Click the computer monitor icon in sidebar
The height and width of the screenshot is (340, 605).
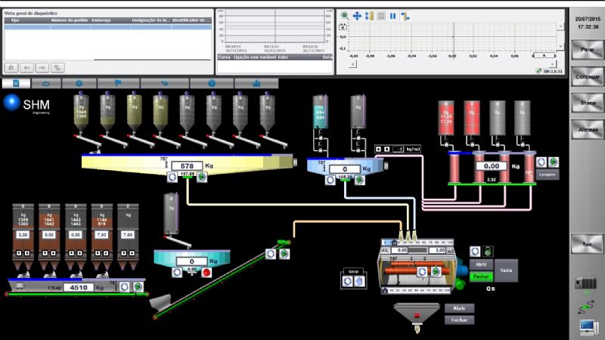pyautogui.click(x=587, y=326)
